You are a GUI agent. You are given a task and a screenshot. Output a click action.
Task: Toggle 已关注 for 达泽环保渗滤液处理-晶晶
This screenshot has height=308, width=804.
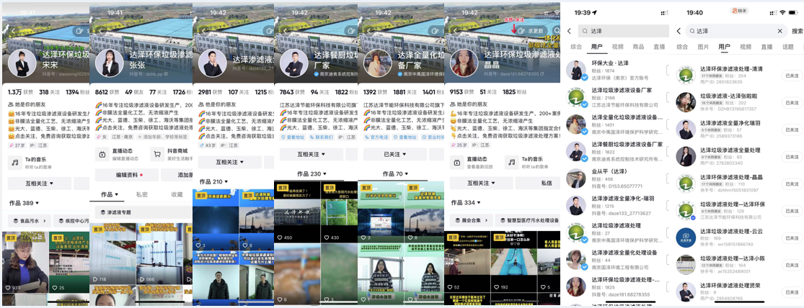coord(791,184)
